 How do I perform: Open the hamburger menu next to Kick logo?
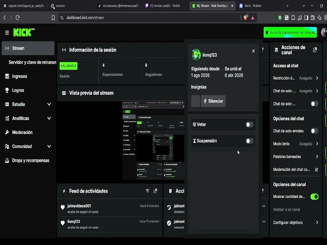point(7,33)
